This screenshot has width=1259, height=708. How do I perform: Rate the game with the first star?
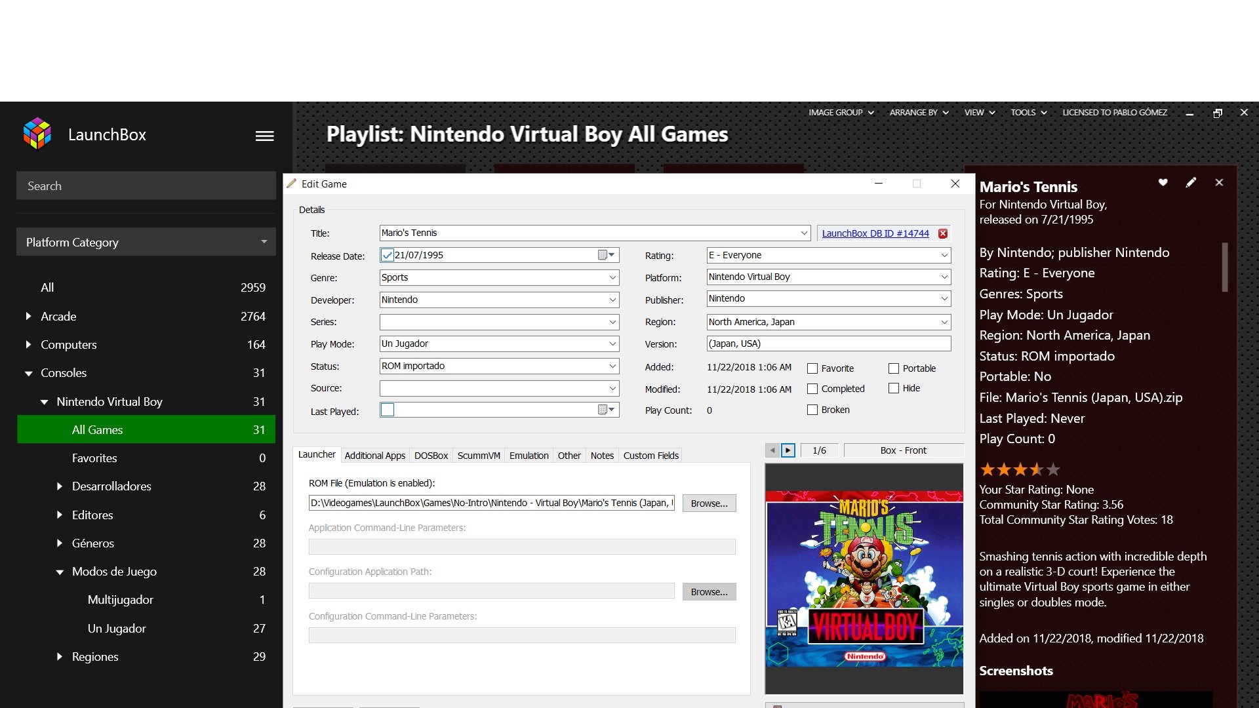point(987,469)
